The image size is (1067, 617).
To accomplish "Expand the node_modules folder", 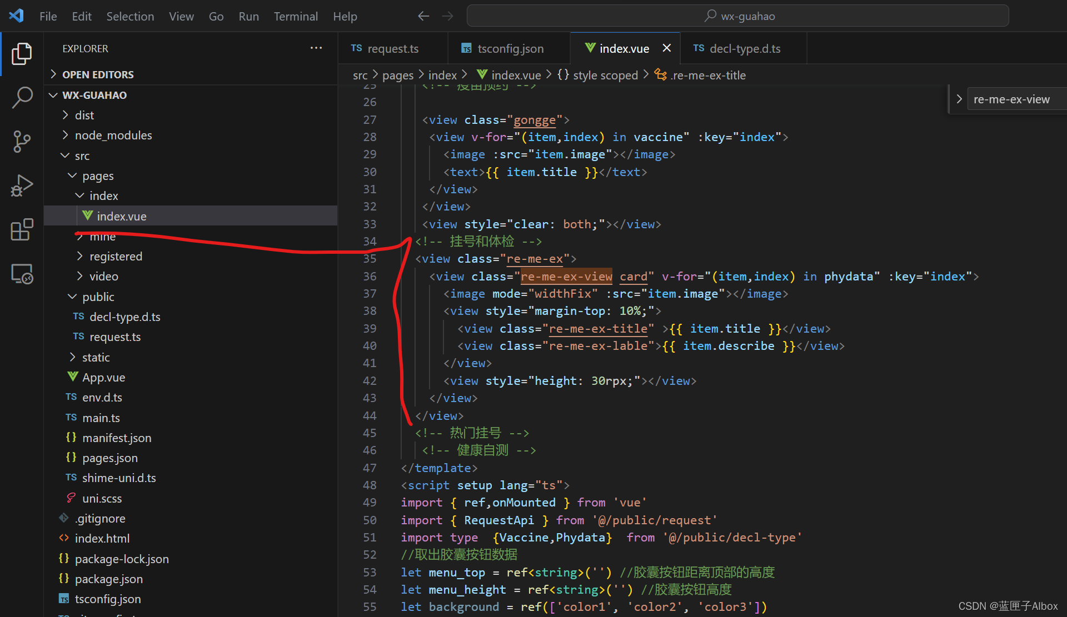I will (x=113, y=136).
